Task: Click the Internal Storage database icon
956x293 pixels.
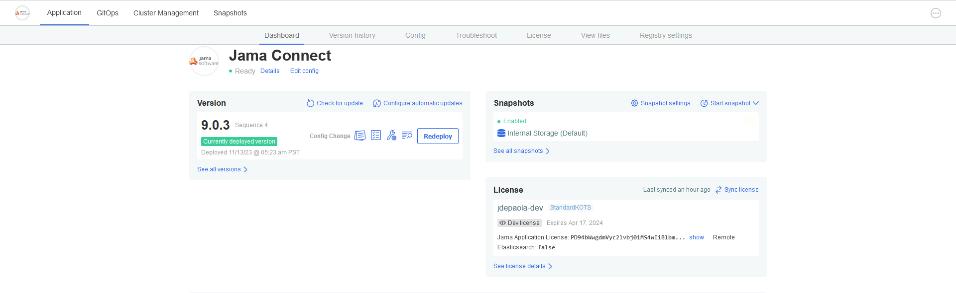Action: click(501, 133)
